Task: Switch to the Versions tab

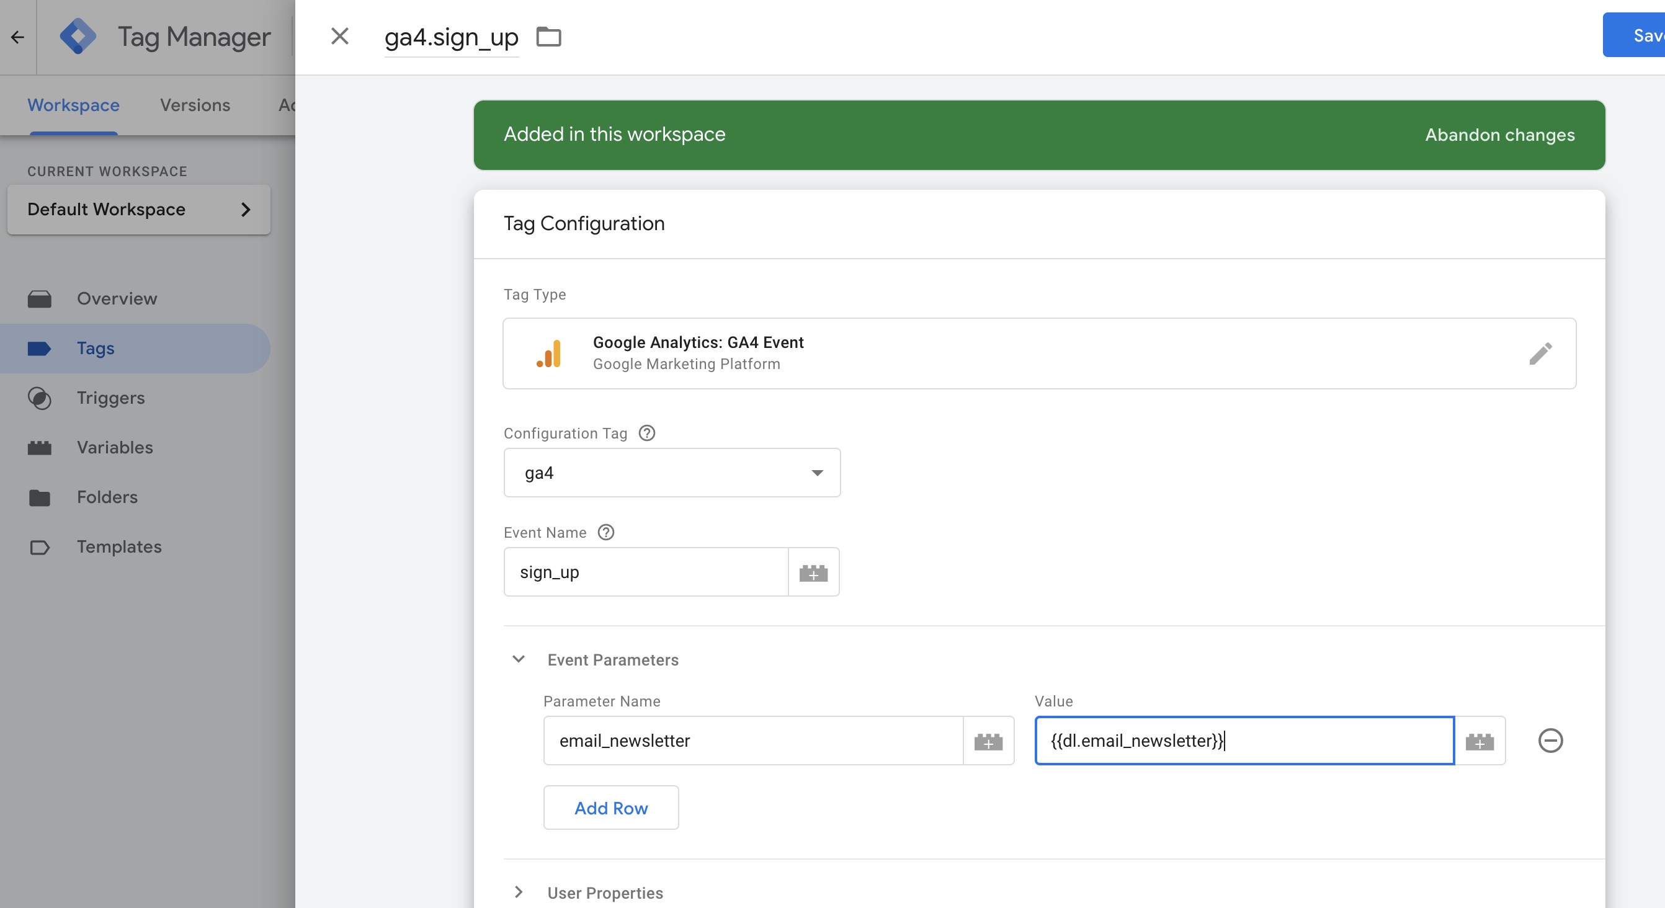Action: [195, 105]
